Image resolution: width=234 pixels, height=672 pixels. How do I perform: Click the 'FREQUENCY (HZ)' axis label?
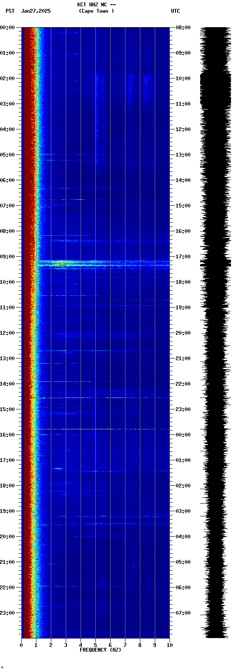[100, 650]
